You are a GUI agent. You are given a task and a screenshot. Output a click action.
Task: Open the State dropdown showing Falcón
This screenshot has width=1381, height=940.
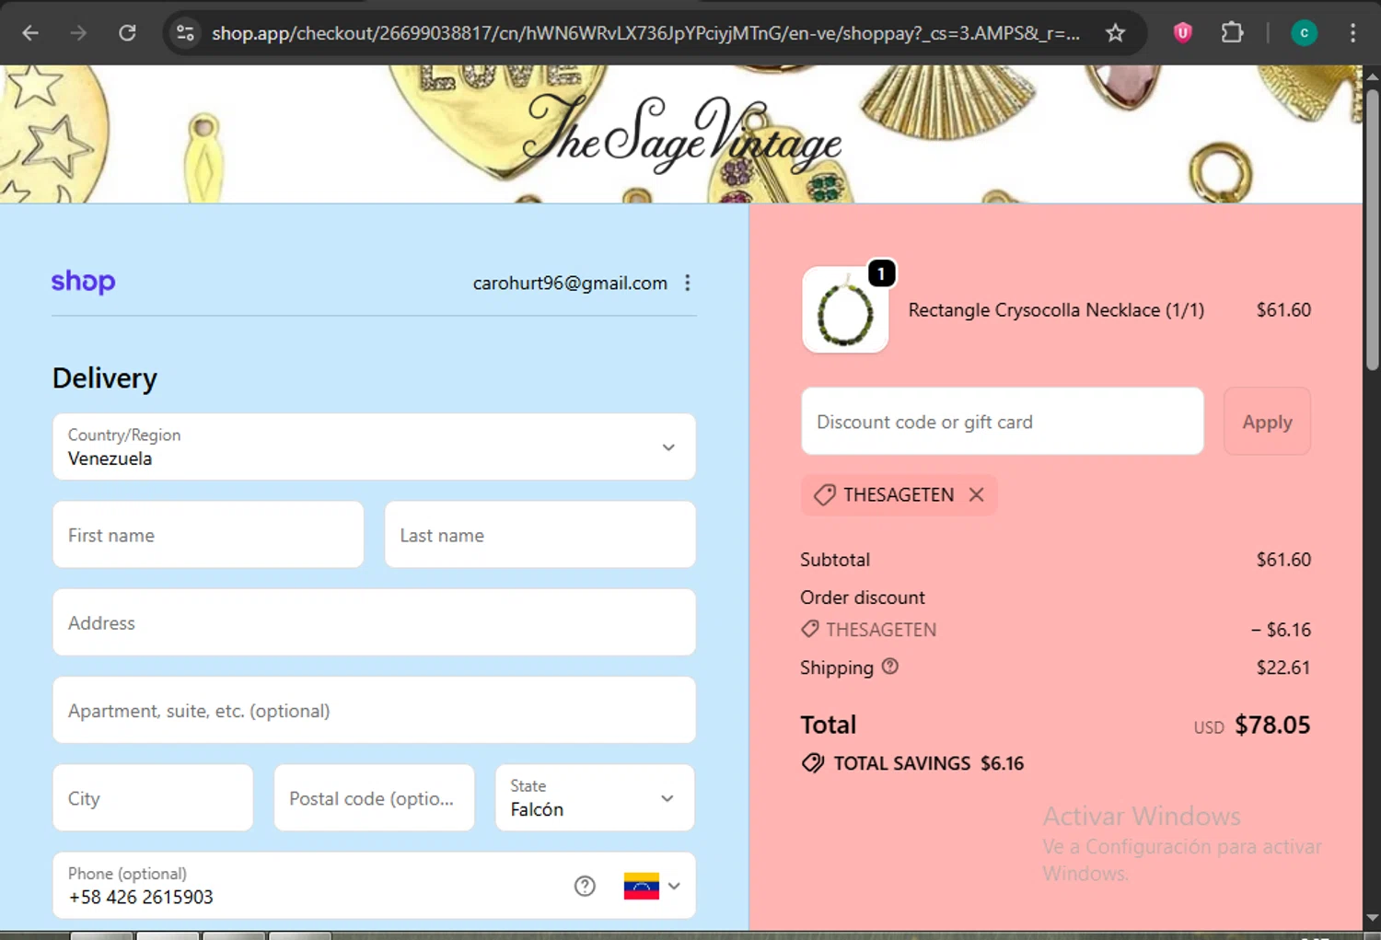click(x=595, y=798)
